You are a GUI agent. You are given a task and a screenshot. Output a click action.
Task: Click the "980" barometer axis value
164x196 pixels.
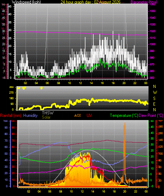[x=152, y=58]
